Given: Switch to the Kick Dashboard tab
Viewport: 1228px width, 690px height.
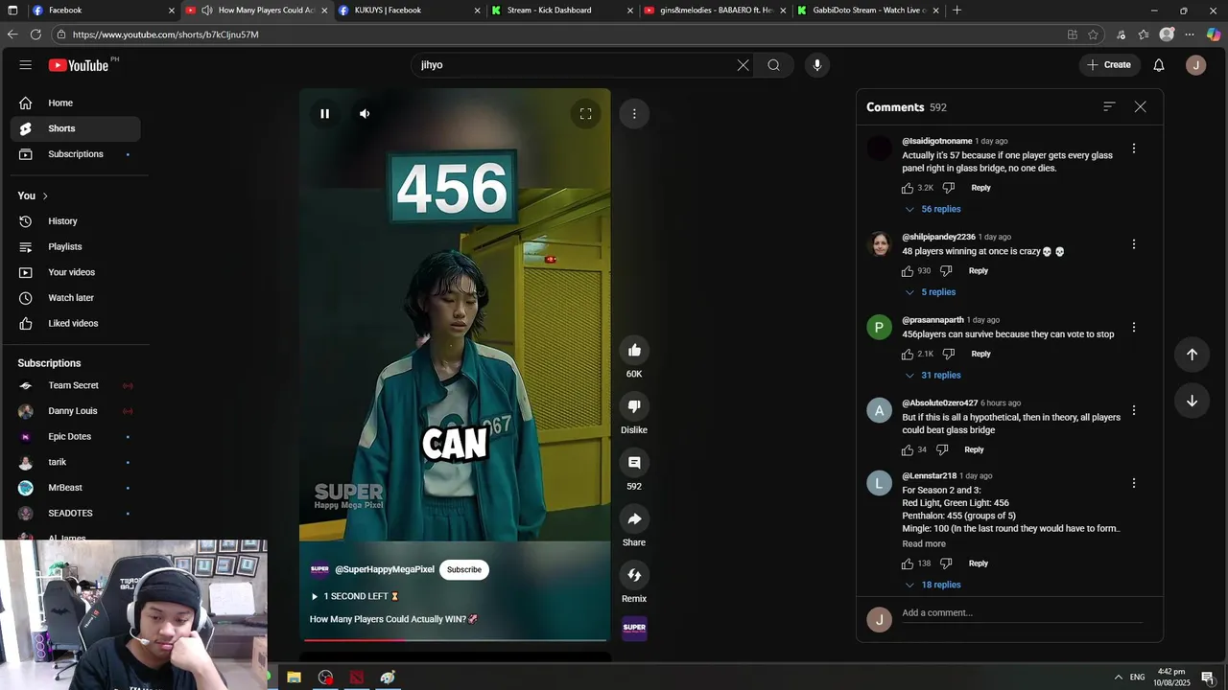Looking at the screenshot, I should tap(562, 11).
